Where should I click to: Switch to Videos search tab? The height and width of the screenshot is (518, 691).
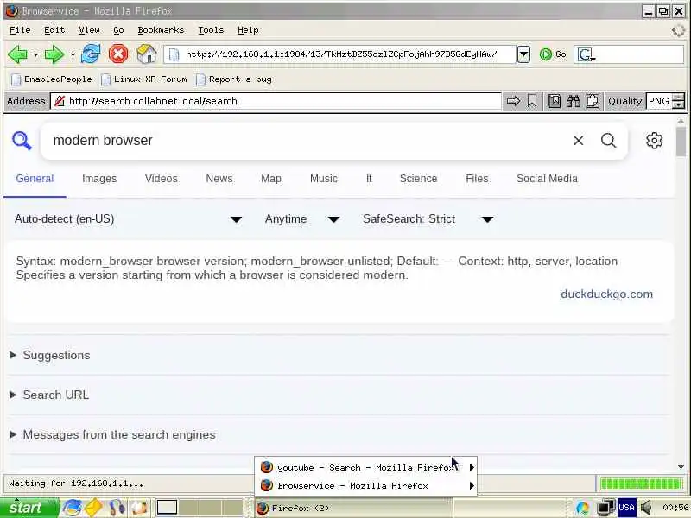click(162, 179)
